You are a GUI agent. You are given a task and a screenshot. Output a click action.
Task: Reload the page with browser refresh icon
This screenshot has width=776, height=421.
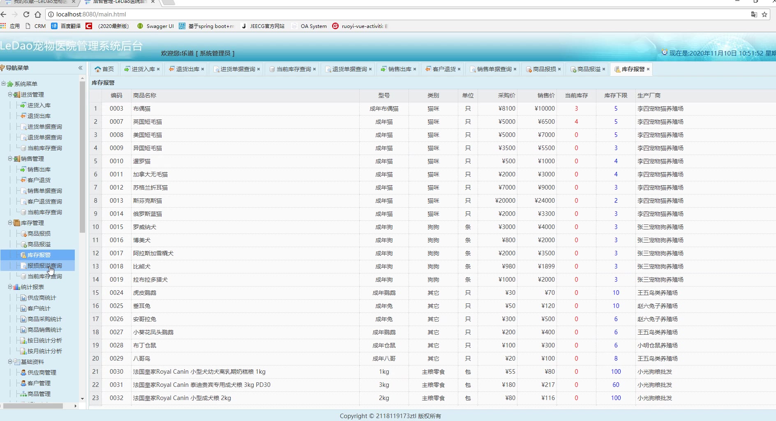click(x=26, y=14)
